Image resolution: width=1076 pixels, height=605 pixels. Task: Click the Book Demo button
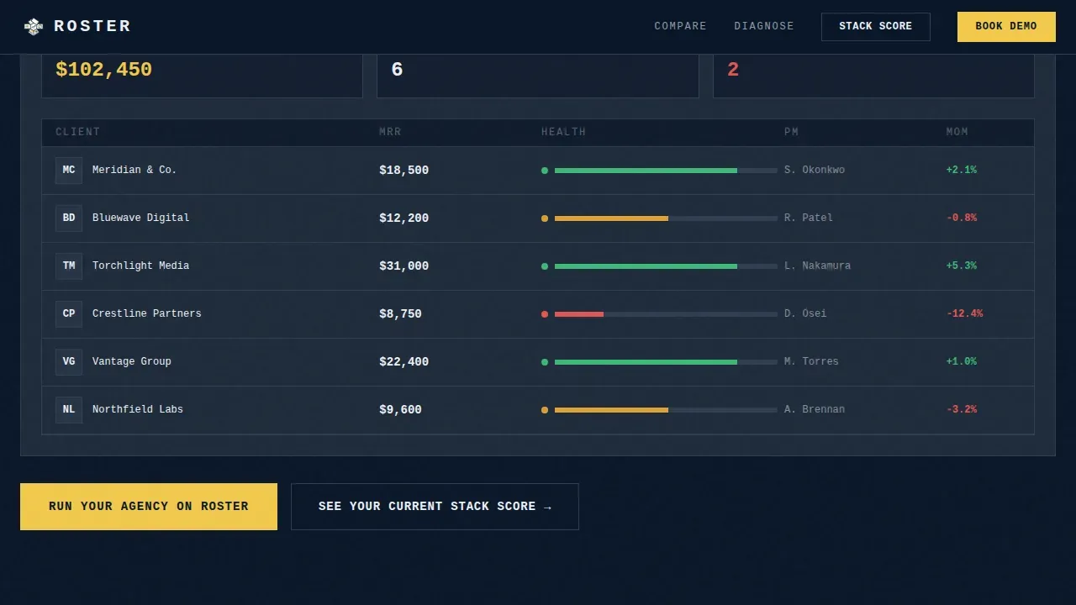coord(1006,27)
